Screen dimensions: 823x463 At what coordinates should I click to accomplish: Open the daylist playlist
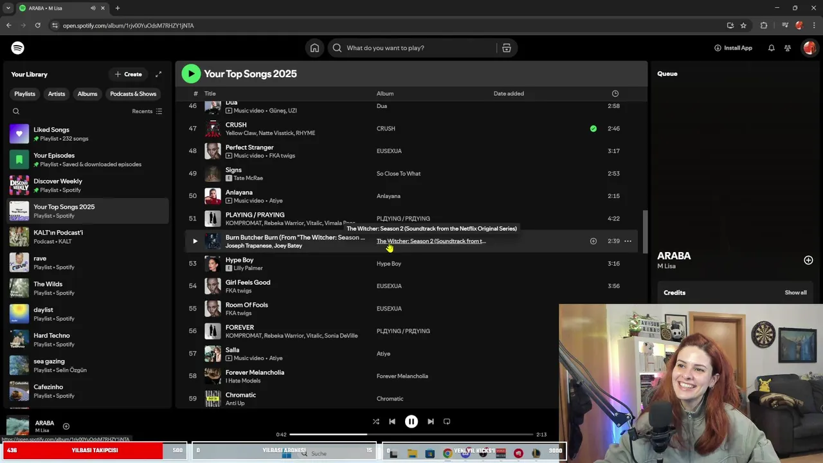point(88,314)
